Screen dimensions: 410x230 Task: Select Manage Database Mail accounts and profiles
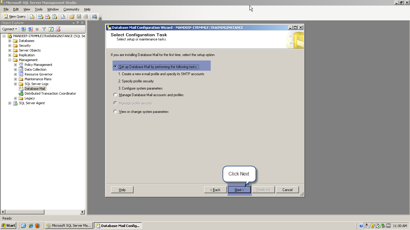tap(115, 95)
